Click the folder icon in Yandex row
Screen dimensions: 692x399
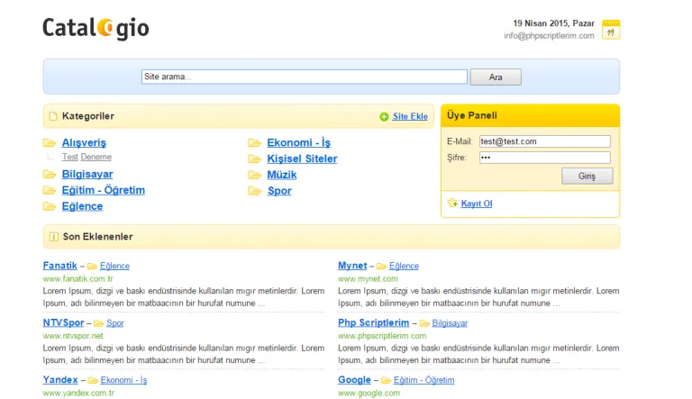(x=93, y=380)
